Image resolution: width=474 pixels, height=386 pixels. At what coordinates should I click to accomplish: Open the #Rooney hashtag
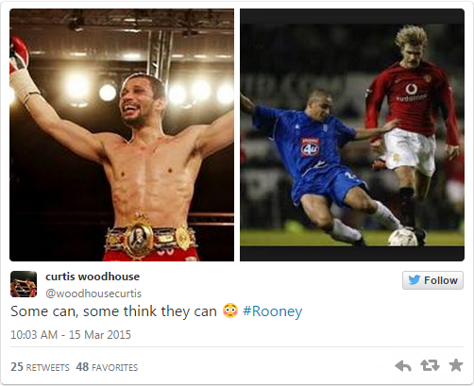click(272, 311)
